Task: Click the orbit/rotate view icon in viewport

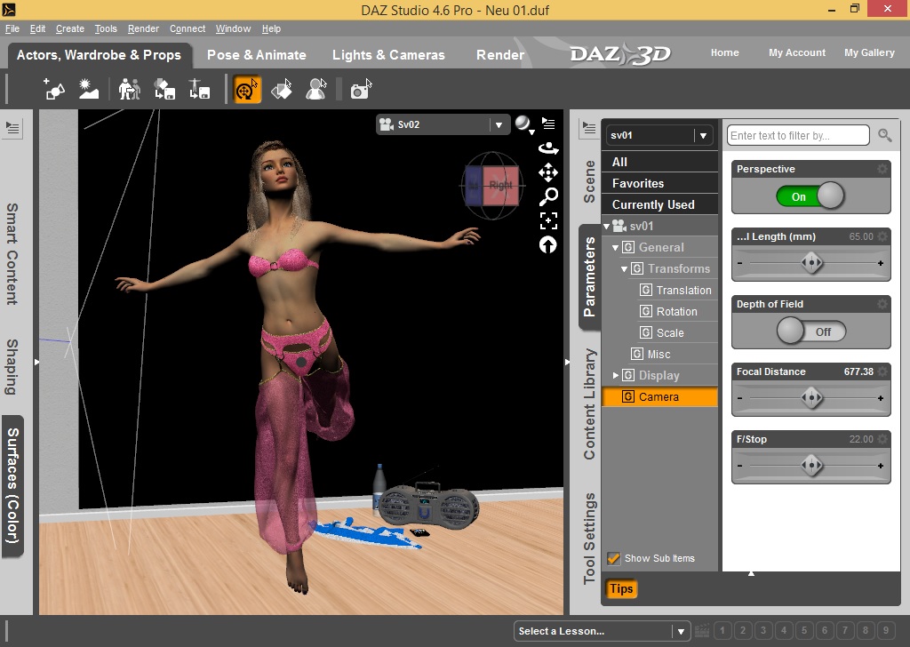Action: [x=548, y=148]
